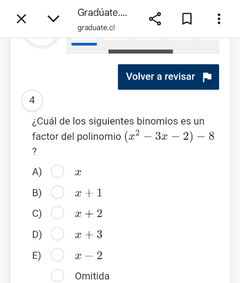The image size is (240, 283).
Task: Tap the x + 3 answer text
Action: (x=89, y=234)
